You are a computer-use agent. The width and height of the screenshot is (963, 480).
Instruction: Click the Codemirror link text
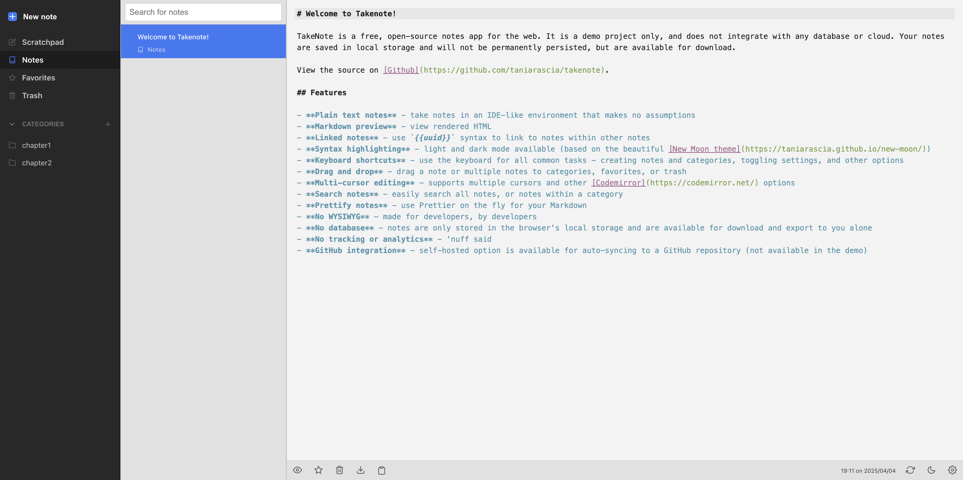pos(618,183)
